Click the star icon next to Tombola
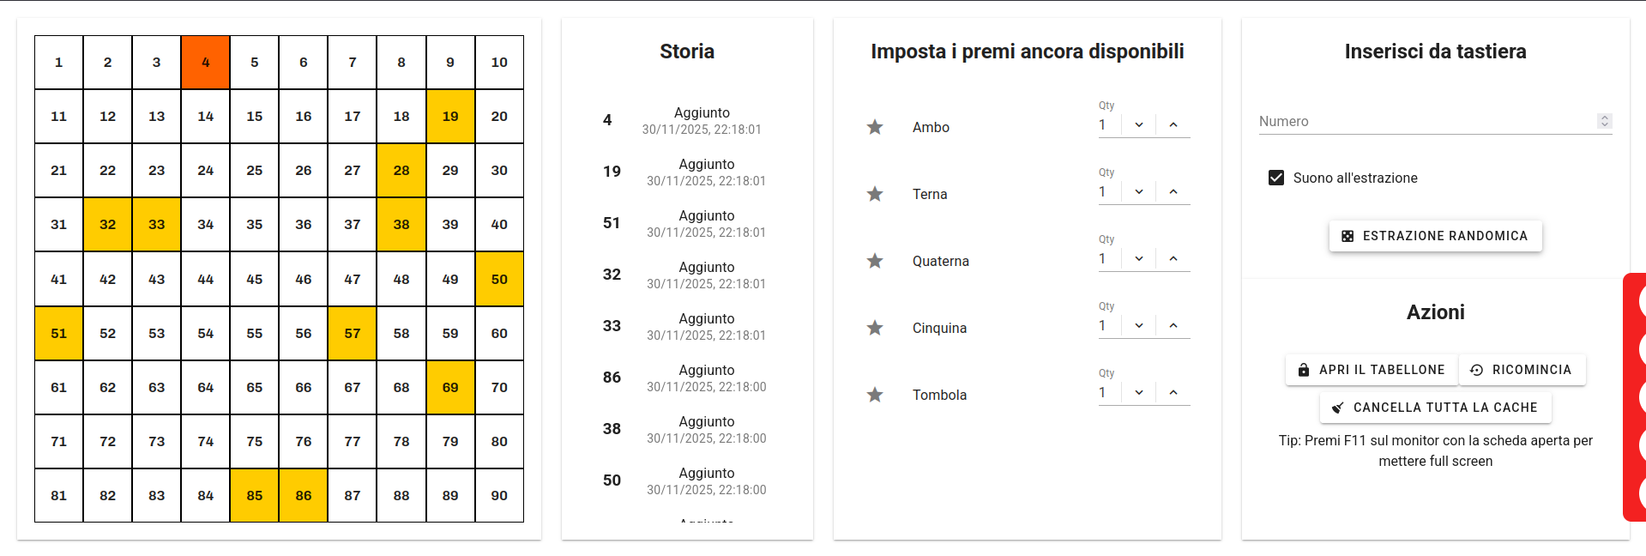Screen dimensions: 1646x556 coord(875,395)
